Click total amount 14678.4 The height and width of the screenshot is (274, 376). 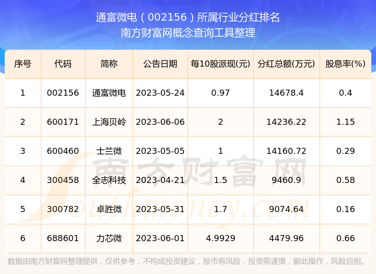tap(286, 93)
